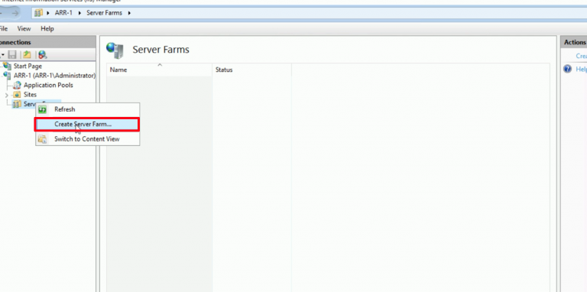
Task: Click ARR-1 in the address breadcrumb
Action: pos(63,13)
